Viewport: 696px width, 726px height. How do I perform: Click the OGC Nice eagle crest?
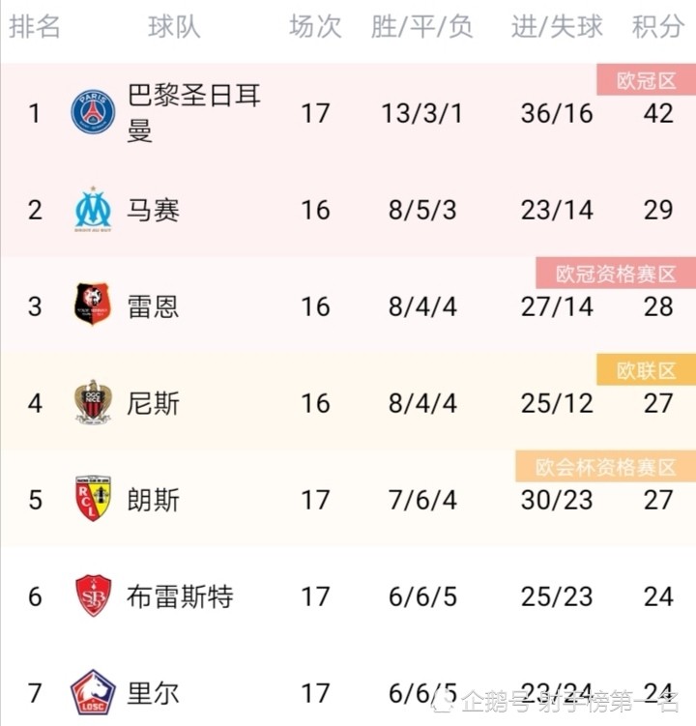click(x=93, y=402)
